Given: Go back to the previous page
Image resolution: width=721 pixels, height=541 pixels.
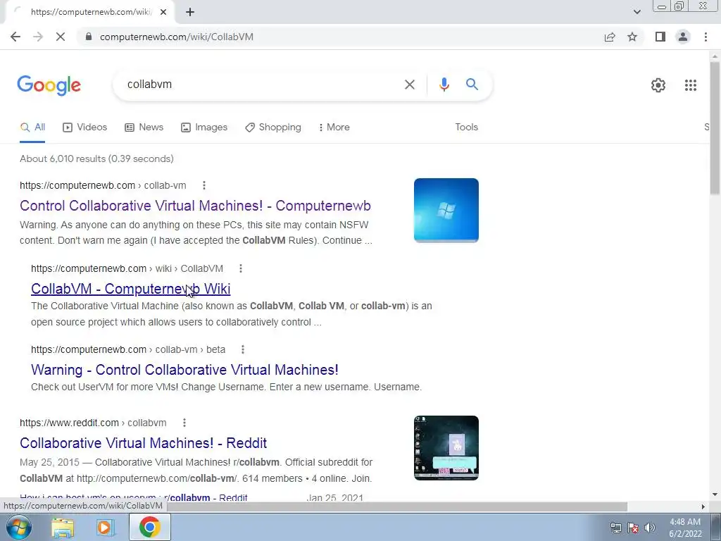Looking at the screenshot, I should point(15,37).
